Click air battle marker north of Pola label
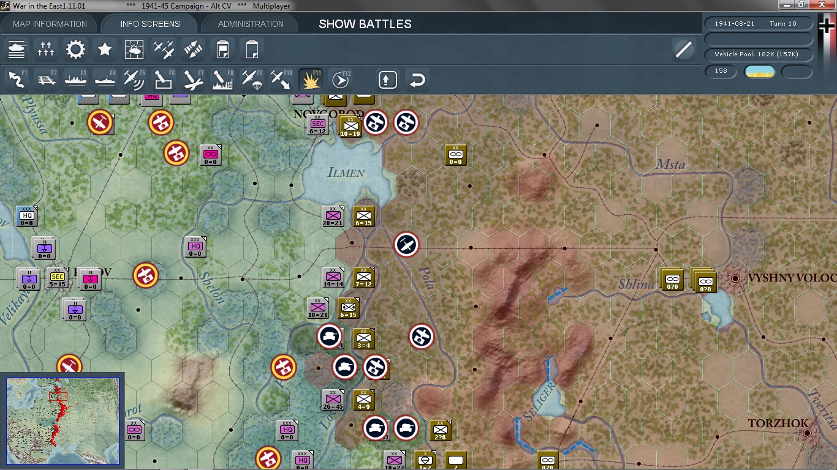Image resolution: width=837 pixels, height=470 pixels. [x=406, y=245]
